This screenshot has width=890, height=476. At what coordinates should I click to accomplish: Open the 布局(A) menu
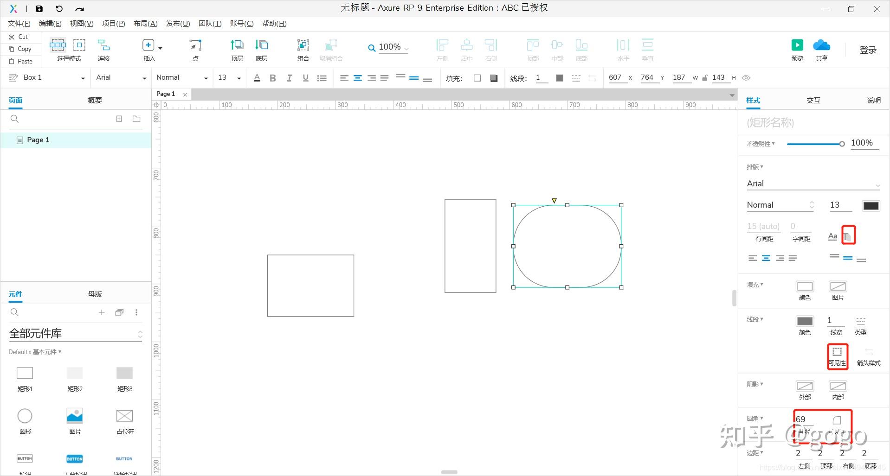[x=145, y=24]
